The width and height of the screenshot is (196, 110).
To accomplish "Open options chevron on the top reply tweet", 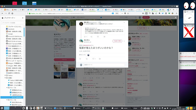I will coord(124,22).
